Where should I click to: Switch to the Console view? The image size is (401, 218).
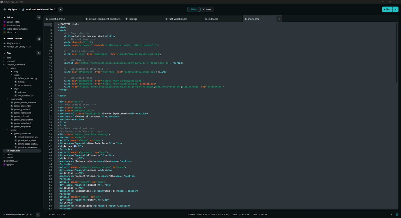pos(207,10)
